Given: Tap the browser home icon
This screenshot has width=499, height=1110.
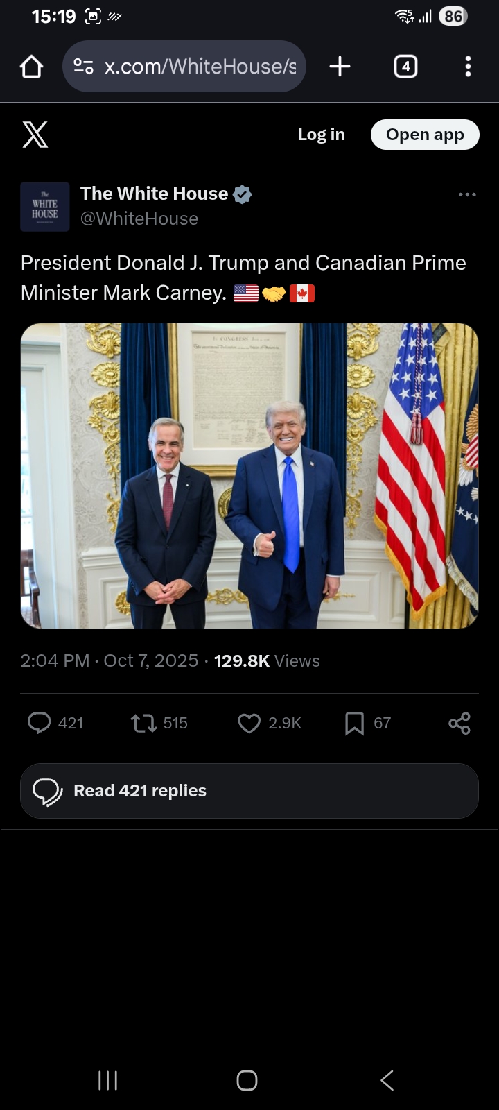Looking at the screenshot, I should [x=32, y=67].
